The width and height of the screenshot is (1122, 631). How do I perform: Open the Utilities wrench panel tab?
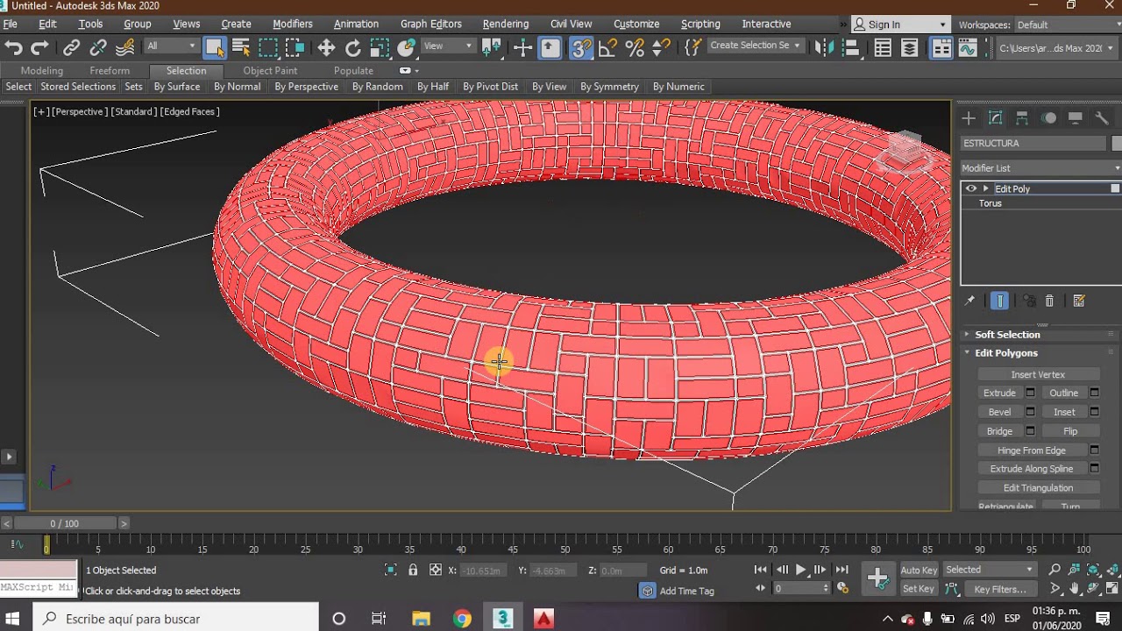click(1102, 117)
